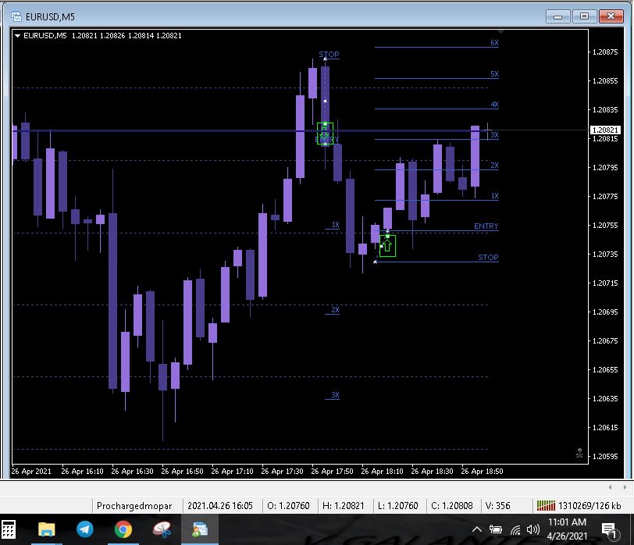634x545 pixels.
Task: Click the EURUSD,M5 chart window icon
Action: 16,16
